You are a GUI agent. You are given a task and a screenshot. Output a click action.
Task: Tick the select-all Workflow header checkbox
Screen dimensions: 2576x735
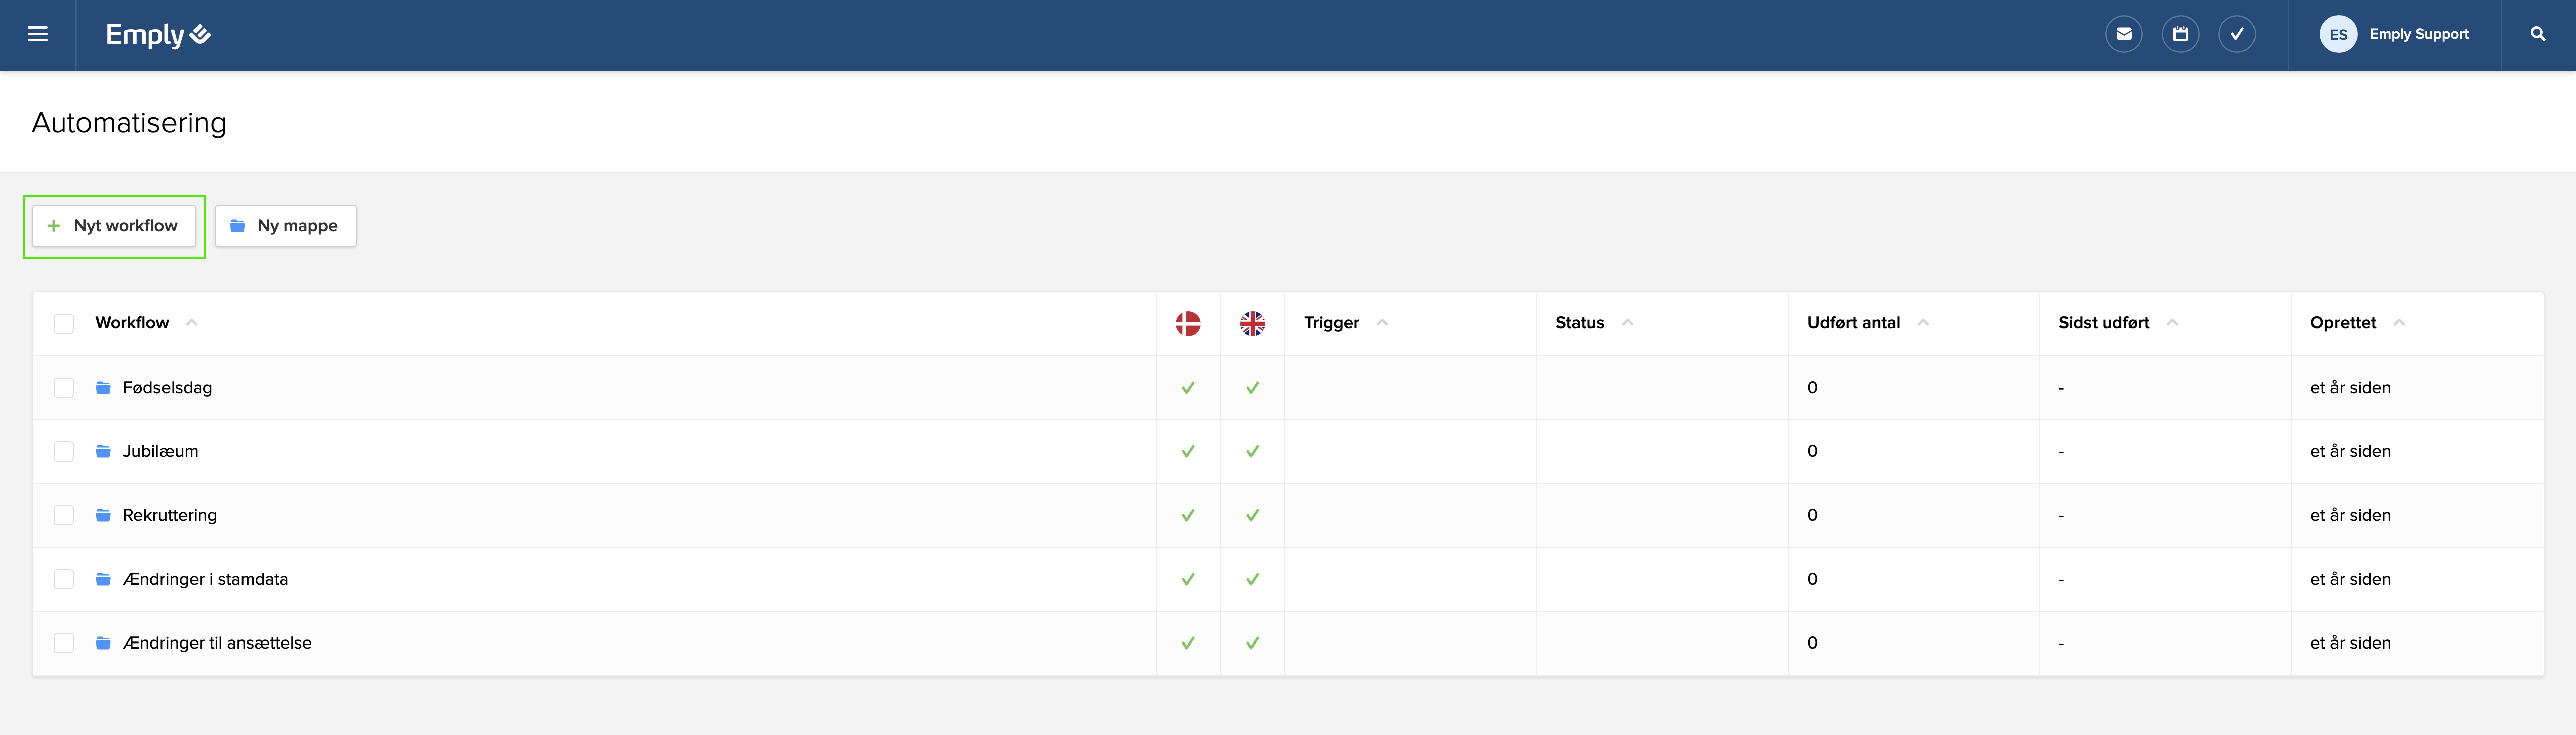64,324
